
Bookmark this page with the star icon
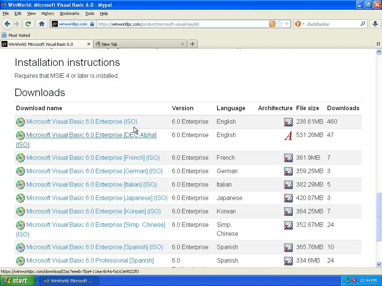280,24
